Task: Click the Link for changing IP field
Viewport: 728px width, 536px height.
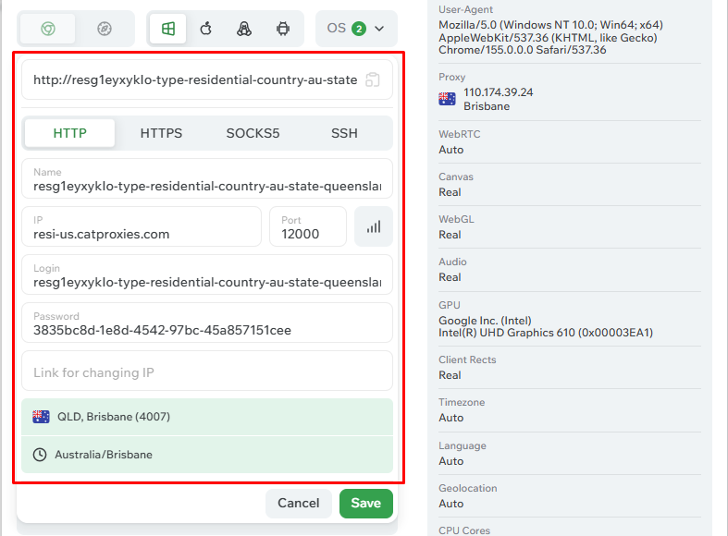Action: [207, 371]
